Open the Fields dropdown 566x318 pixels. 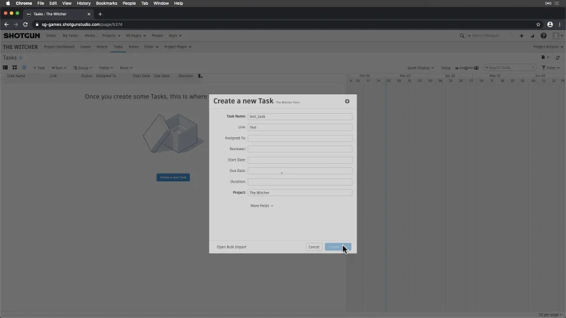pos(106,68)
